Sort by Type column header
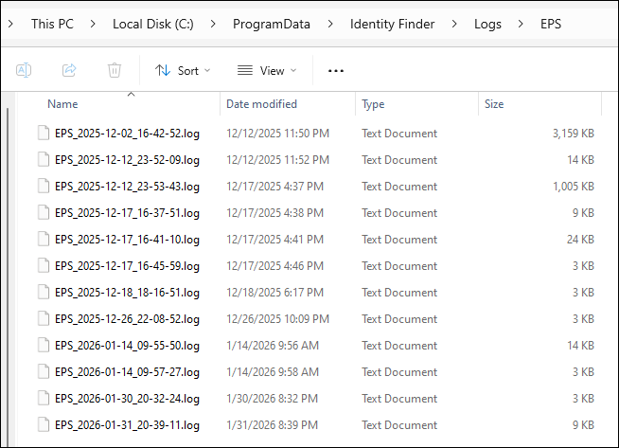 373,104
